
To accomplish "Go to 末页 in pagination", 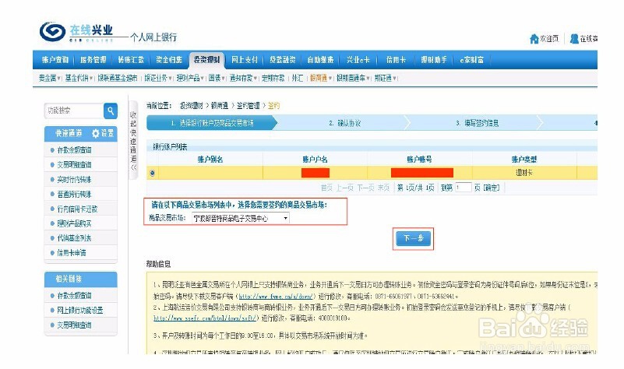I will point(383,188).
